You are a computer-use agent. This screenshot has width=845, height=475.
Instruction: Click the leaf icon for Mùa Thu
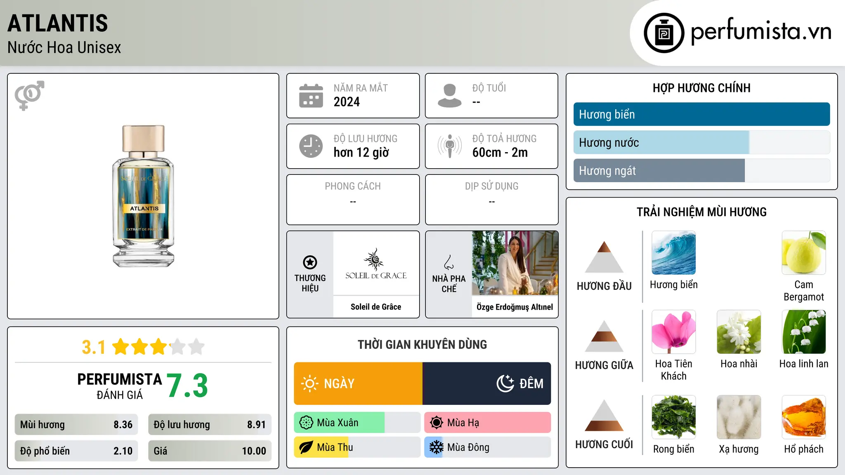306,447
